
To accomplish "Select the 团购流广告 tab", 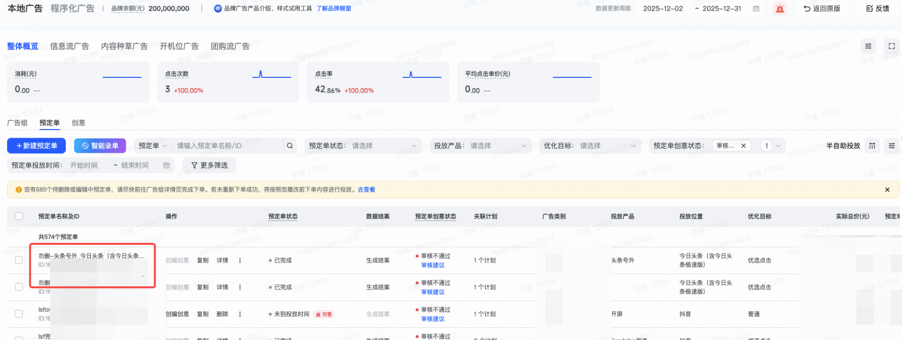I will (230, 46).
